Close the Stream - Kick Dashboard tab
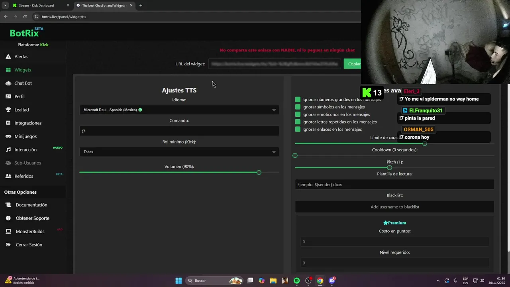 (x=68, y=6)
